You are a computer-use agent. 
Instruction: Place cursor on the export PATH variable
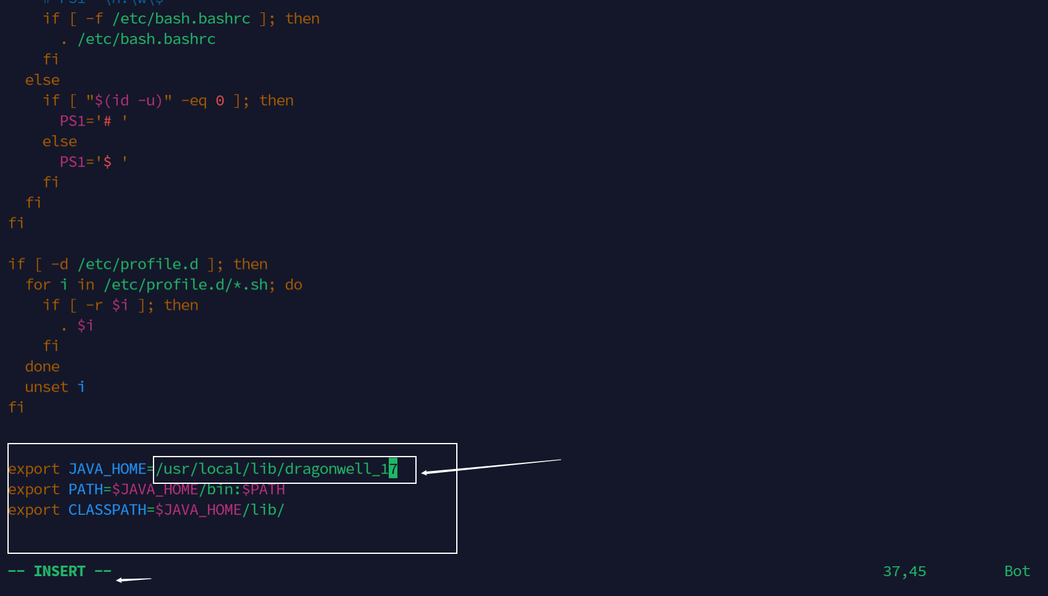[x=85, y=489]
